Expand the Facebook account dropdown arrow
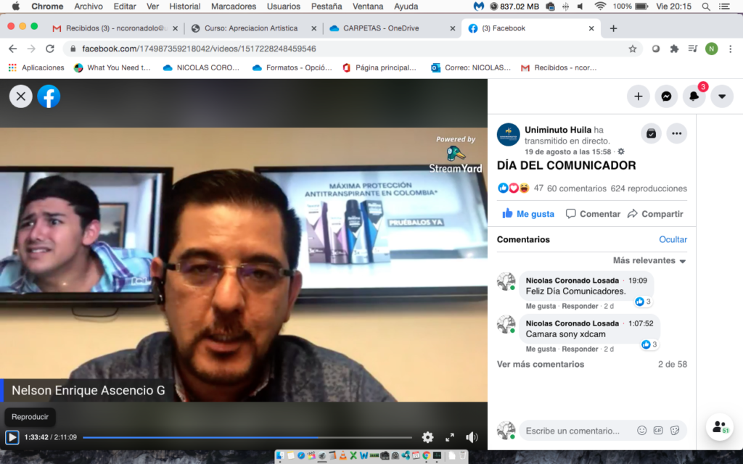The width and height of the screenshot is (743, 464). [722, 96]
